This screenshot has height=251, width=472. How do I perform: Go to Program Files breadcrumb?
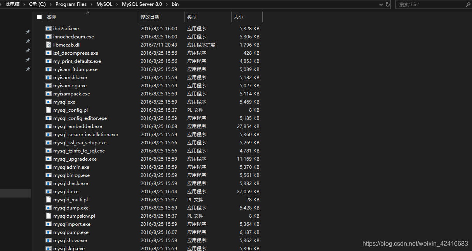(x=71, y=4)
